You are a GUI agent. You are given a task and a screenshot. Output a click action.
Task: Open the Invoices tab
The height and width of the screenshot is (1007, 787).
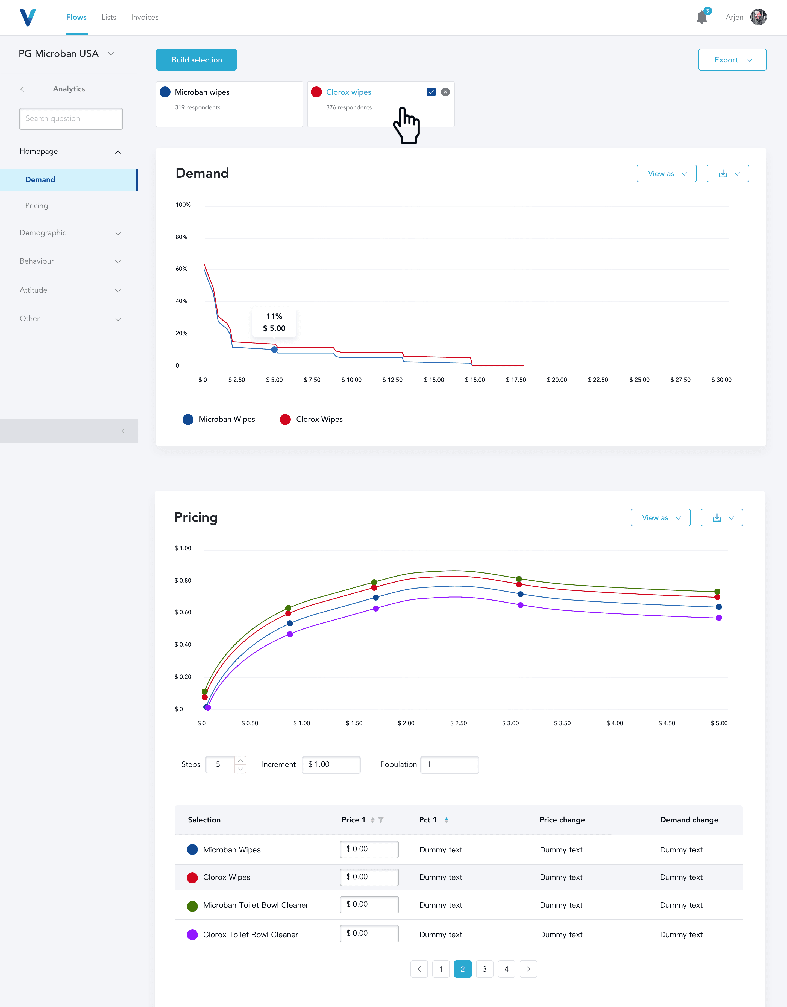tap(145, 17)
